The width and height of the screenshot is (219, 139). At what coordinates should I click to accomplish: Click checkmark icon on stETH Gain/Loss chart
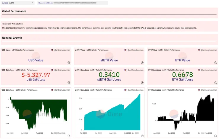(142, 136)
